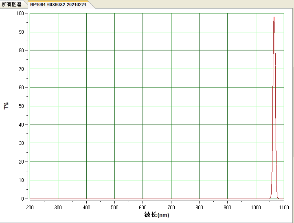
Task: Click the 500 label on the wavelength axis
Action: point(114,207)
